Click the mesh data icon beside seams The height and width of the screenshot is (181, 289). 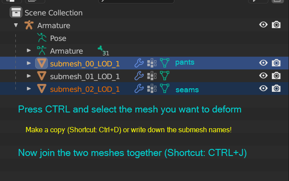click(x=165, y=89)
